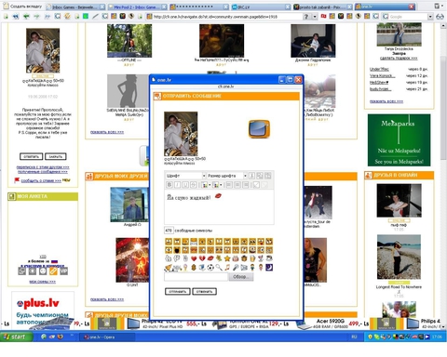Insert the soccer ball emoticon

210,267
